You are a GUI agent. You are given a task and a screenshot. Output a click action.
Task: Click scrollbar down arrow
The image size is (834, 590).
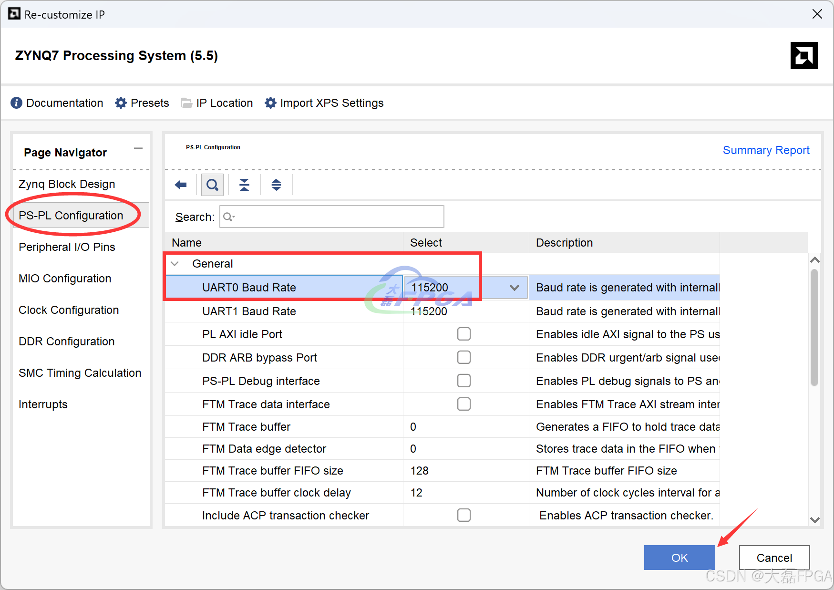click(x=815, y=520)
